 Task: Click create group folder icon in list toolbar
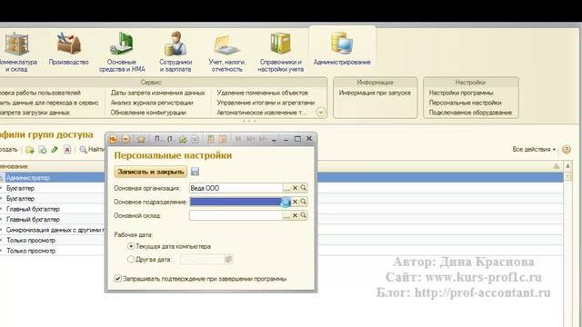coord(30,150)
